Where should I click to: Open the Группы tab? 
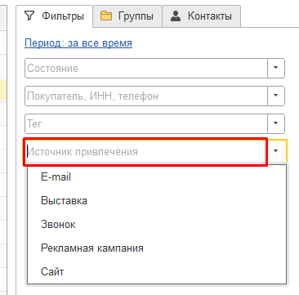(x=127, y=16)
